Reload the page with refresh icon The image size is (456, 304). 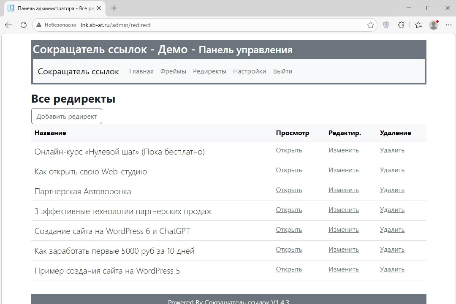(x=24, y=25)
